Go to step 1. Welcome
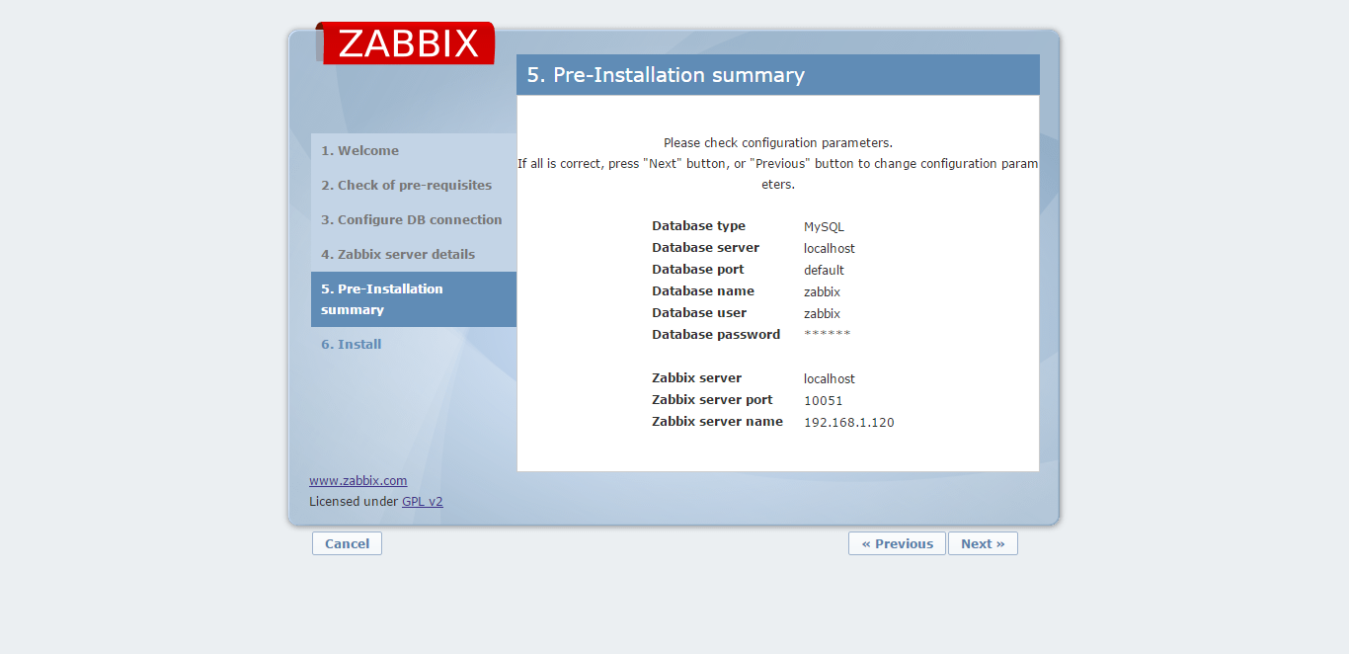The height and width of the screenshot is (654, 1349). coord(359,151)
